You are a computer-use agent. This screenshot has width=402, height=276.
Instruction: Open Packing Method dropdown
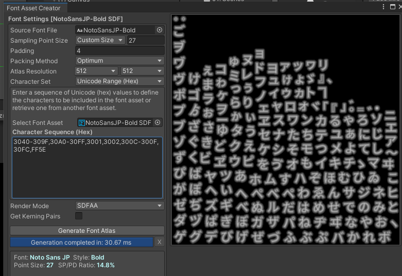point(120,61)
